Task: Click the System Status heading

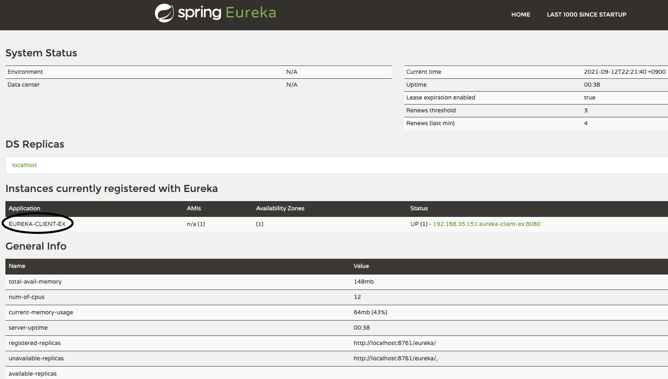Action: pyautogui.click(x=41, y=53)
